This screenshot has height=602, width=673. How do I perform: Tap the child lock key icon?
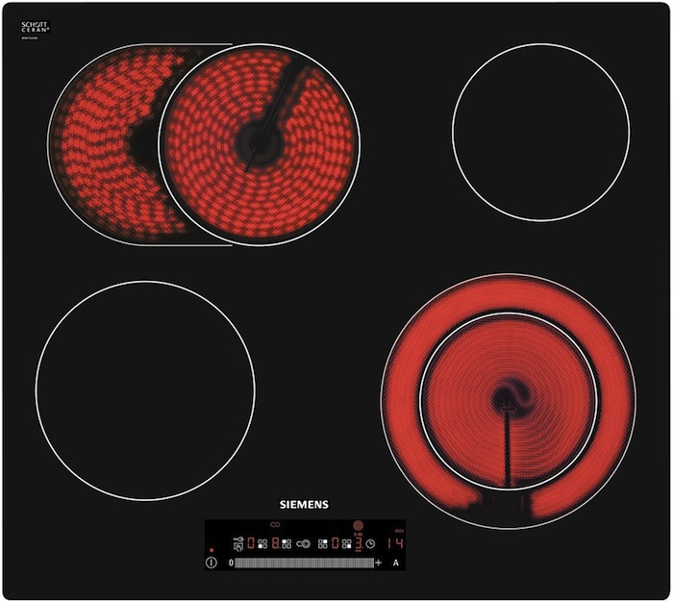click(238, 543)
